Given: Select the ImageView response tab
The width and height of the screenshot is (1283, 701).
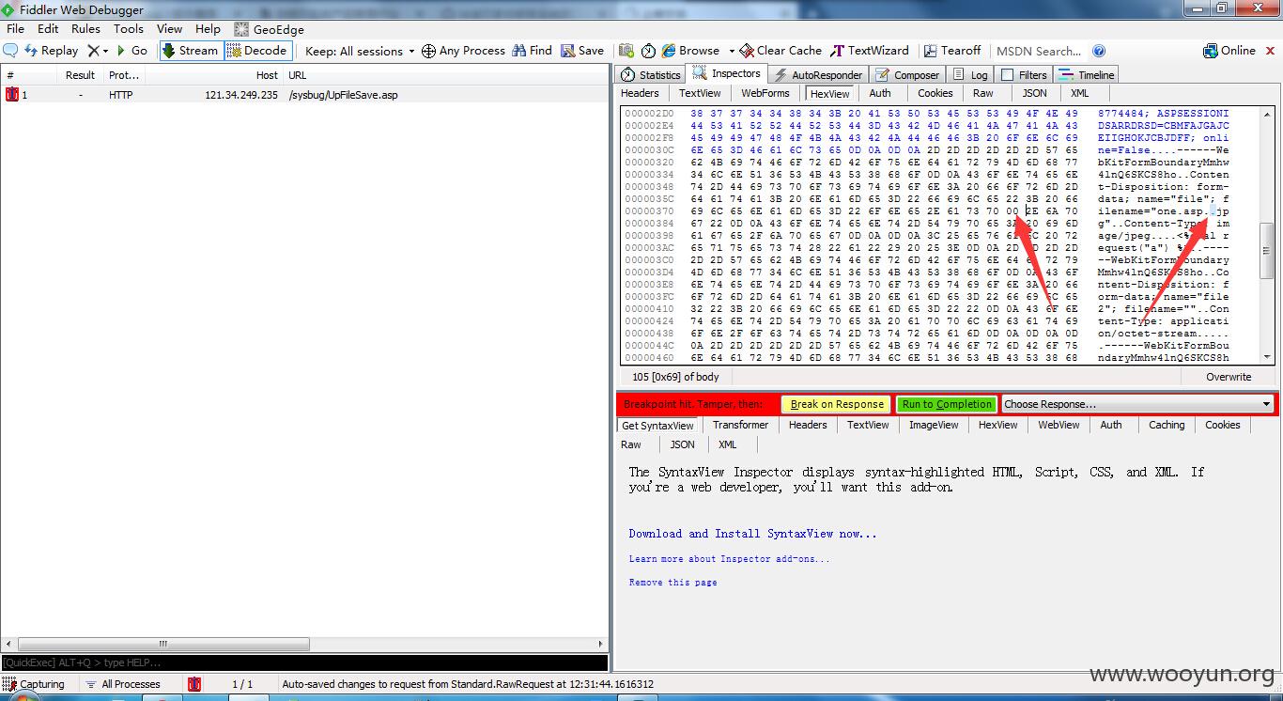Looking at the screenshot, I should click(x=934, y=425).
